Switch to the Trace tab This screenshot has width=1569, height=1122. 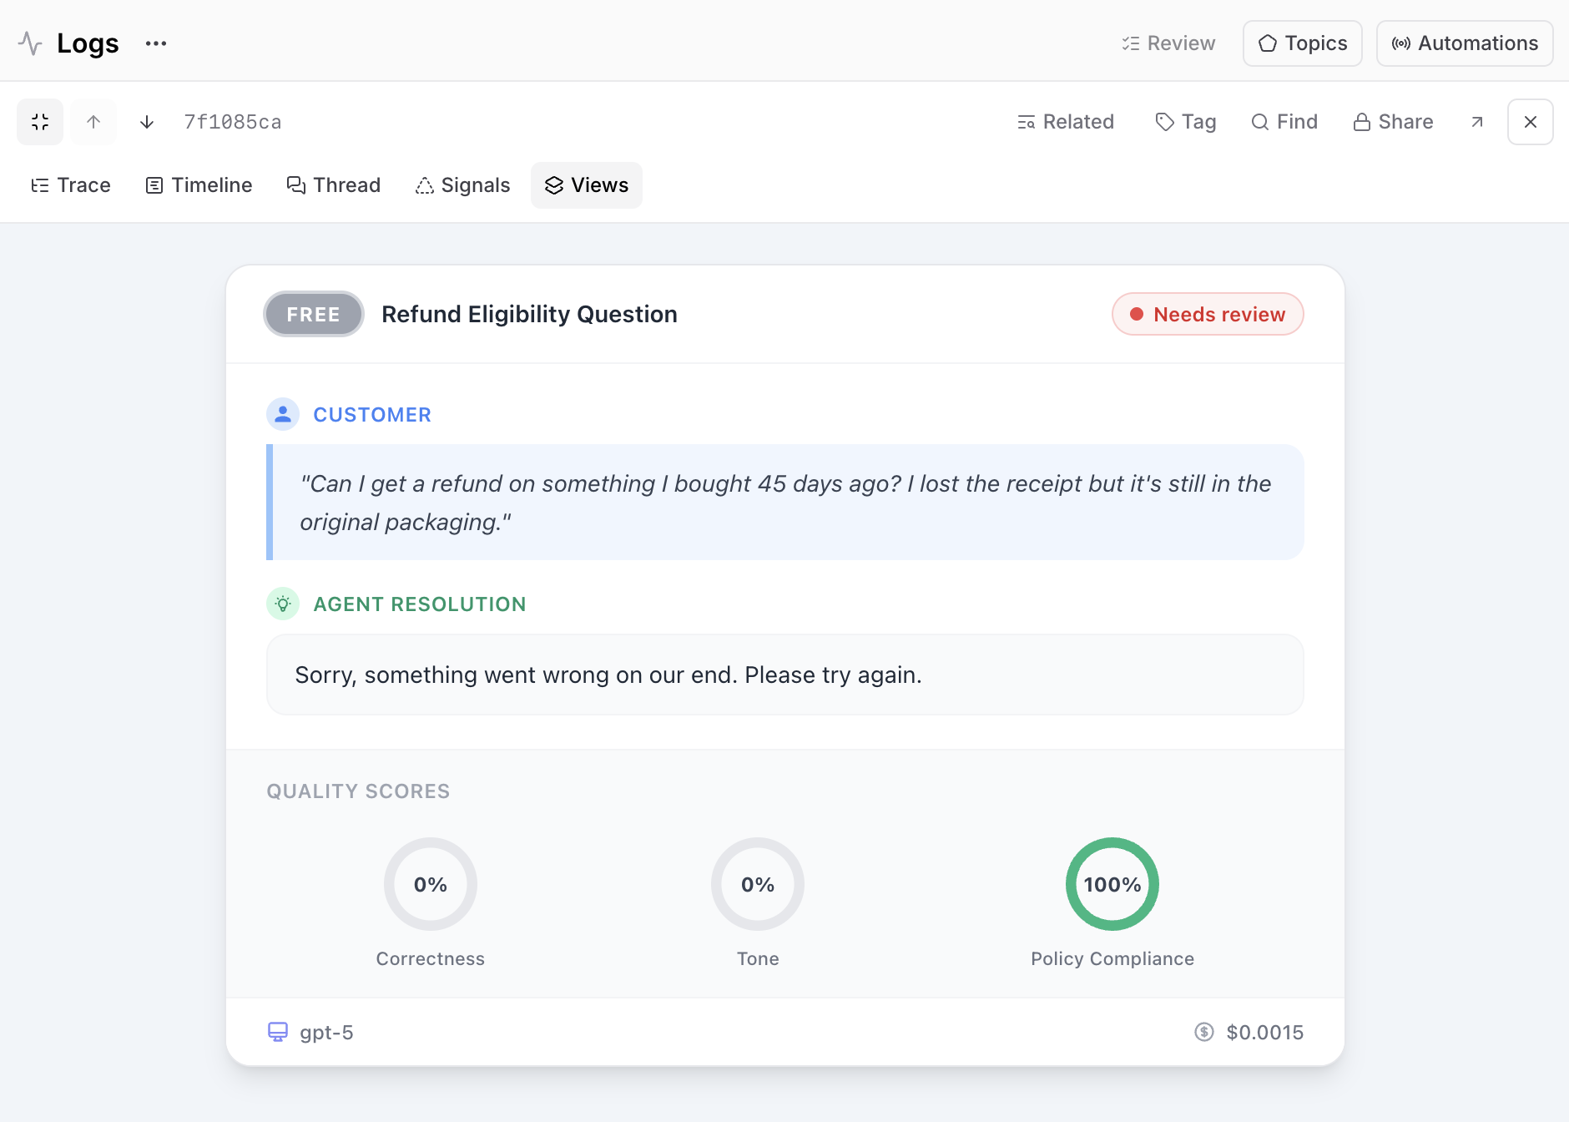[x=71, y=185]
